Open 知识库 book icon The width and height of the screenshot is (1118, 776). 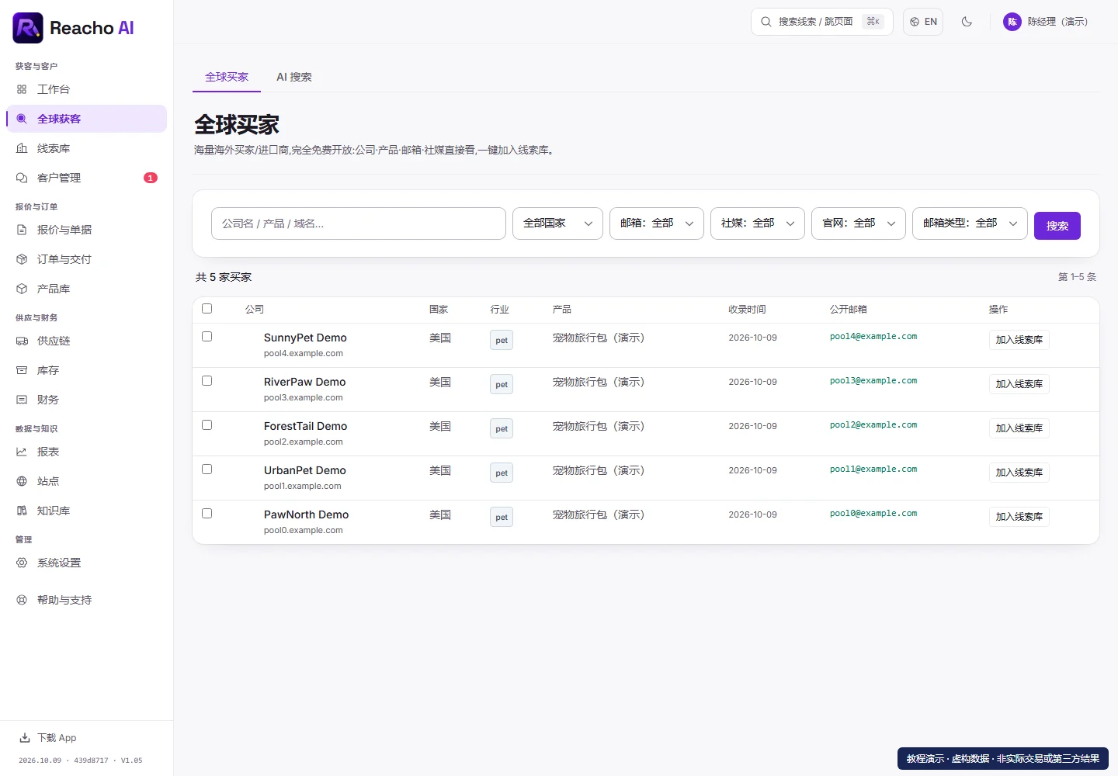point(22,511)
